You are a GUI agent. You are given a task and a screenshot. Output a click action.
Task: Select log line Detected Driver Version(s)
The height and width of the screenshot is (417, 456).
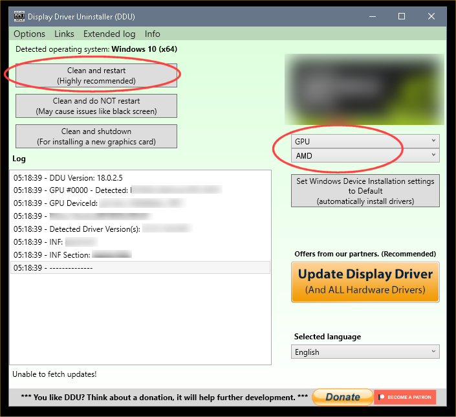coord(140,229)
